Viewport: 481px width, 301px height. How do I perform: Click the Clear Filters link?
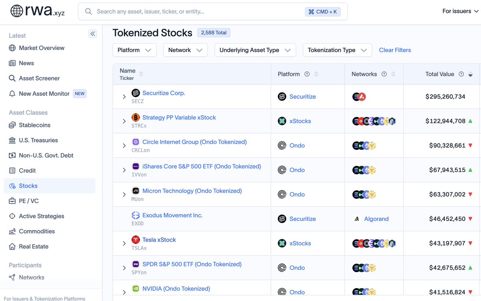click(395, 50)
